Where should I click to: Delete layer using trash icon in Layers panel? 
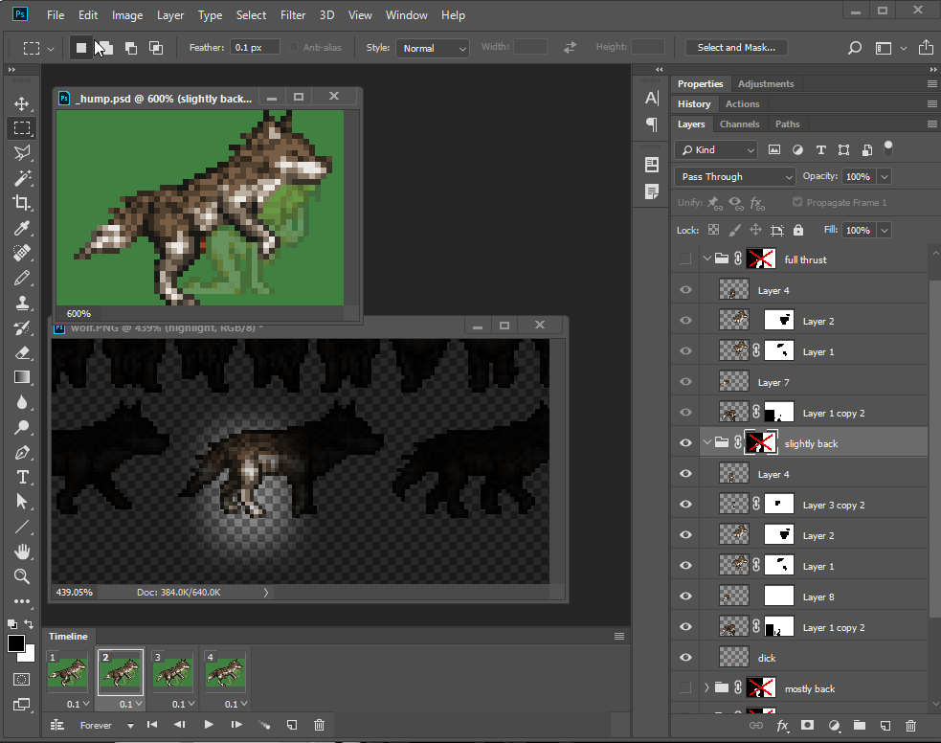[910, 727]
